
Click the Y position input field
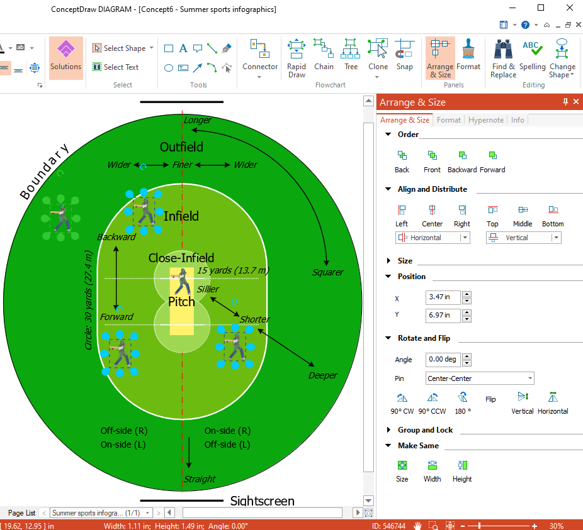click(x=443, y=316)
